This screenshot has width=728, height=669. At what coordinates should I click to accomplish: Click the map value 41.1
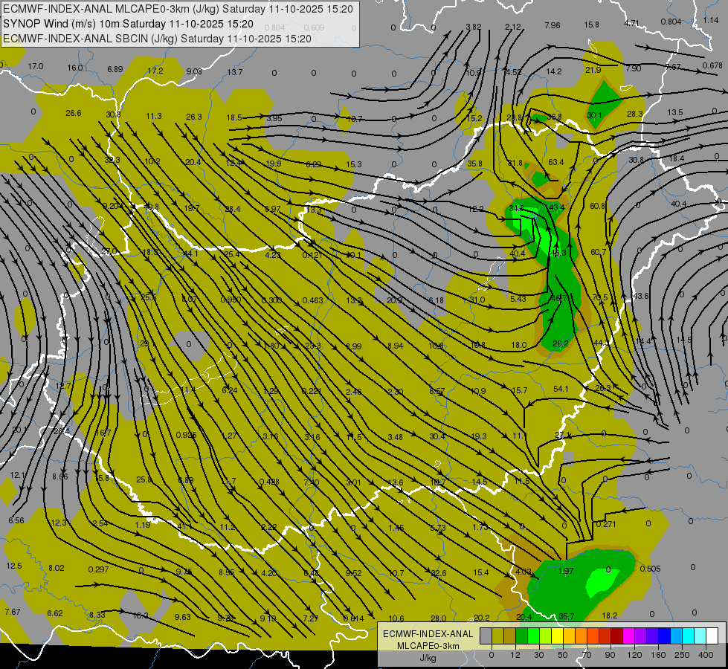[184, 526]
